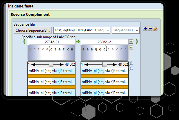The image size is (179, 120).
Task: Click right arrow of the left slider
Action: (61, 64)
